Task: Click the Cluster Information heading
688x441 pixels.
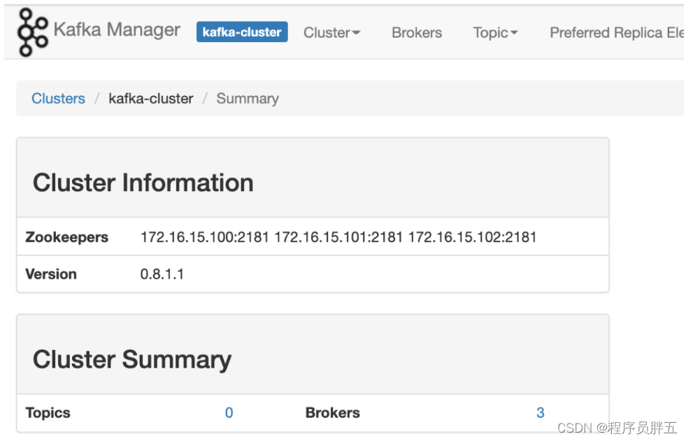Action: (x=143, y=183)
